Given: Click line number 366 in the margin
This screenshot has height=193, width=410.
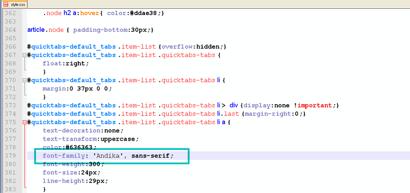Looking at the screenshot, I should [x=10, y=46].
